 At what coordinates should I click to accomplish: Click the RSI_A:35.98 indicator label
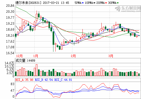[24, 80]
